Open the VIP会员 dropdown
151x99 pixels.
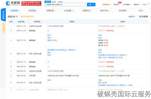pyautogui.click(x=106, y=4)
